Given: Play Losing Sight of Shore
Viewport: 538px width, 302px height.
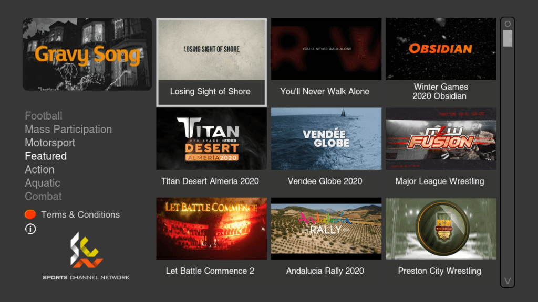Looking at the screenshot, I should 211,62.
